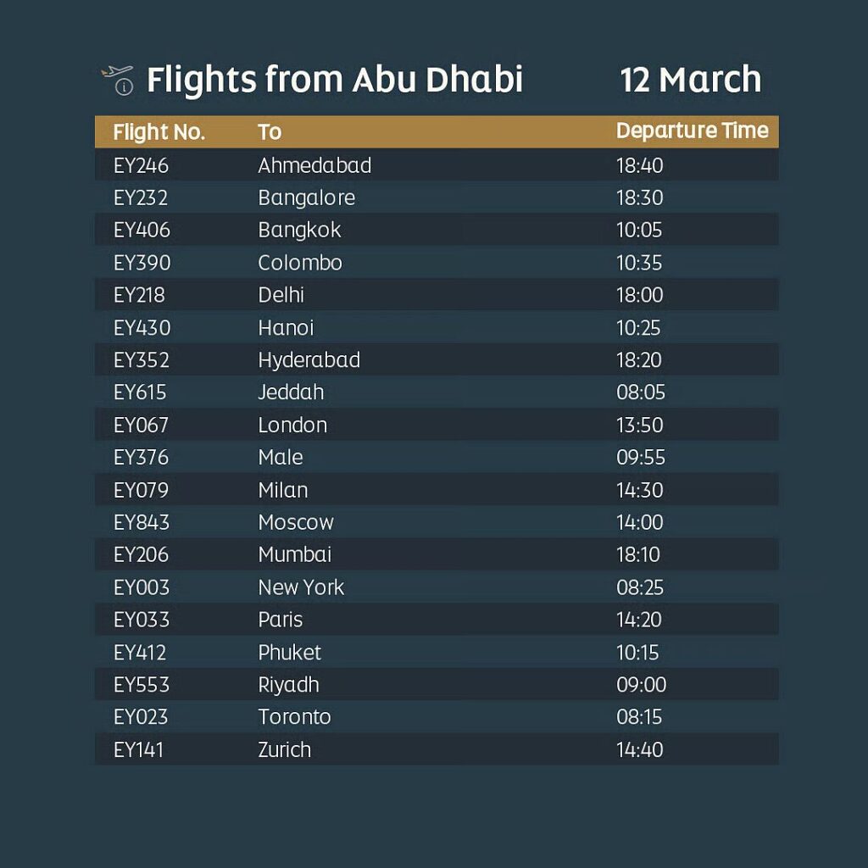Select the New York destination
The width and height of the screenshot is (868, 868).
(x=301, y=587)
